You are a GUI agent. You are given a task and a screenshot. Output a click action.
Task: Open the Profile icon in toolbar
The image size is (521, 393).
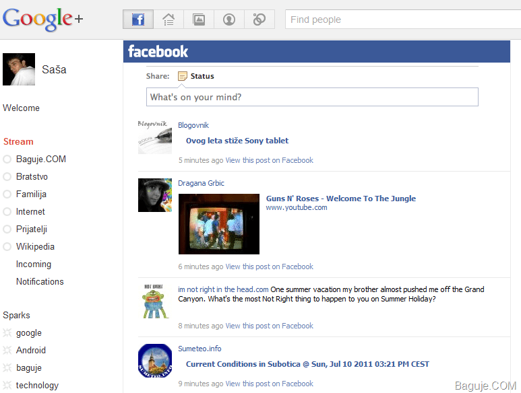[x=229, y=20]
